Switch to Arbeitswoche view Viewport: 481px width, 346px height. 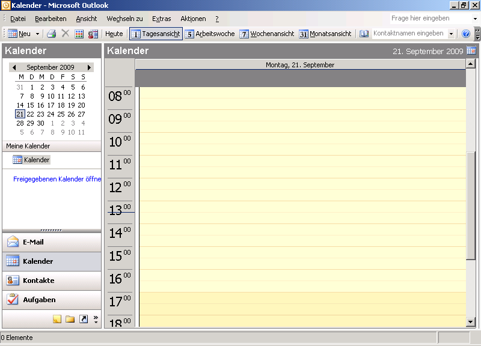click(x=210, y=34)
